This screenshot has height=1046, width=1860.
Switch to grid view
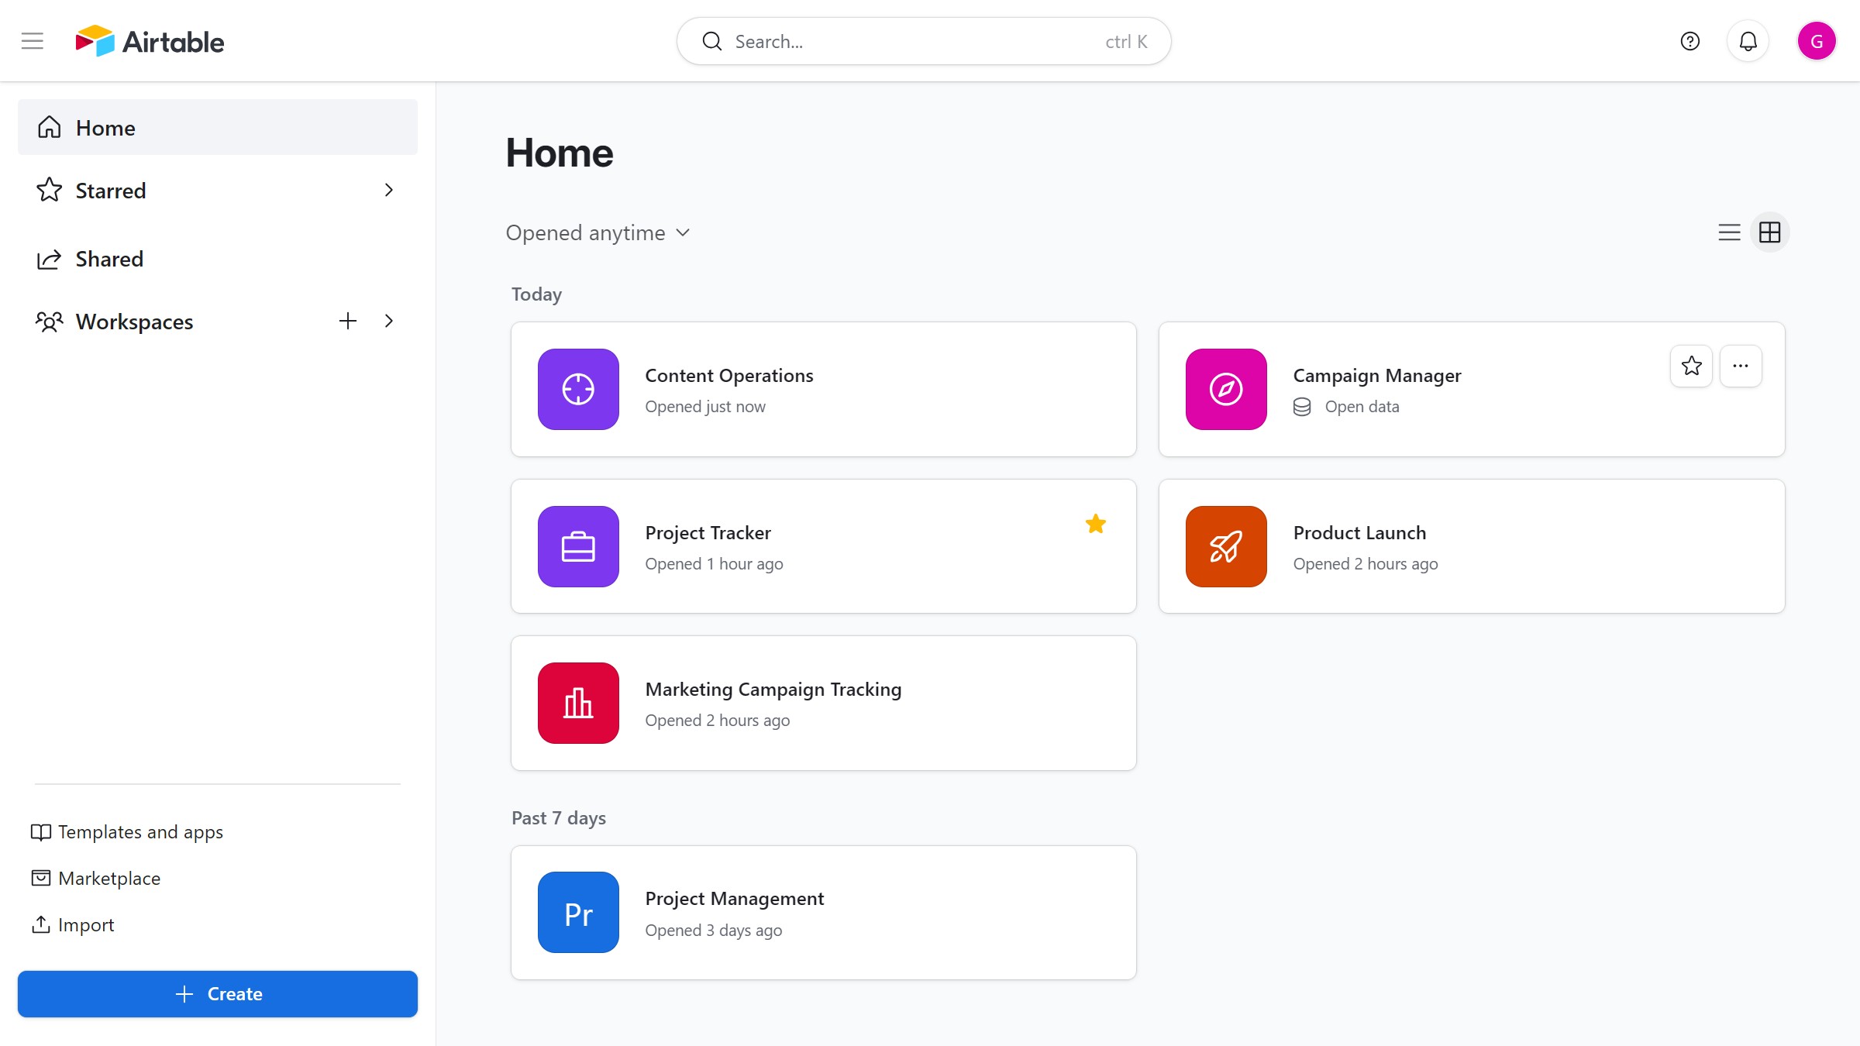(x=1769, y=232)
